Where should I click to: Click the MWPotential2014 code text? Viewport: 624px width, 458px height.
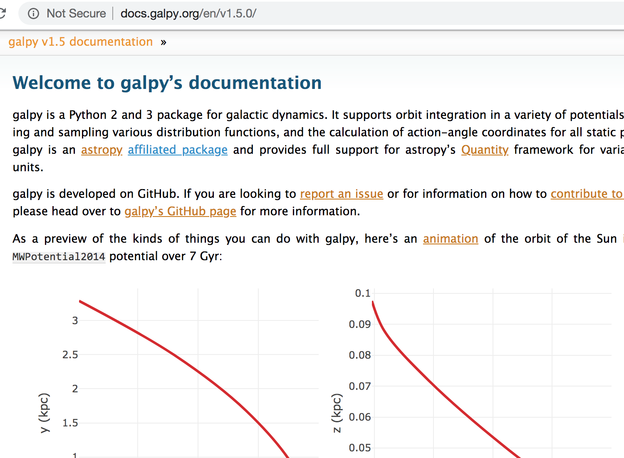point(59,256)
